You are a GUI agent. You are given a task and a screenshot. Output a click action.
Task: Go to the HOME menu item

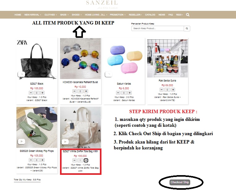coord(18,15)
